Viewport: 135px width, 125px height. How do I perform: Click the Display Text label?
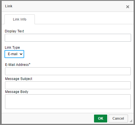[x=14, y=31]
